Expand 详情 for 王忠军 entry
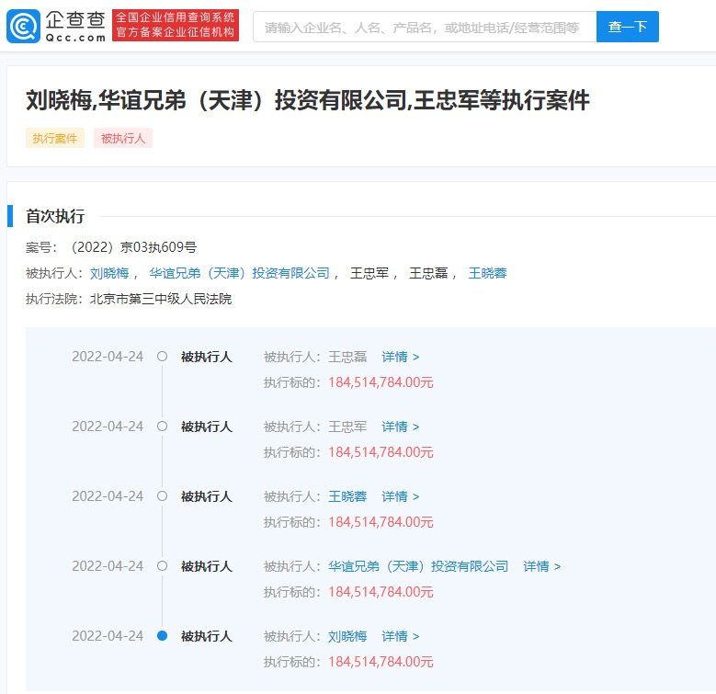 [x=401, y=427]
